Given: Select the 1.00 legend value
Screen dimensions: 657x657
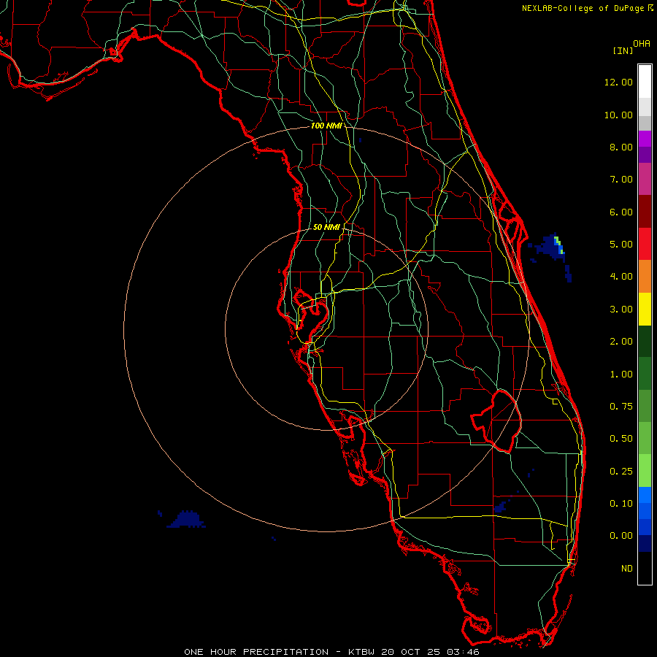Looking at the screenshot, I should (x=620, y=374).
